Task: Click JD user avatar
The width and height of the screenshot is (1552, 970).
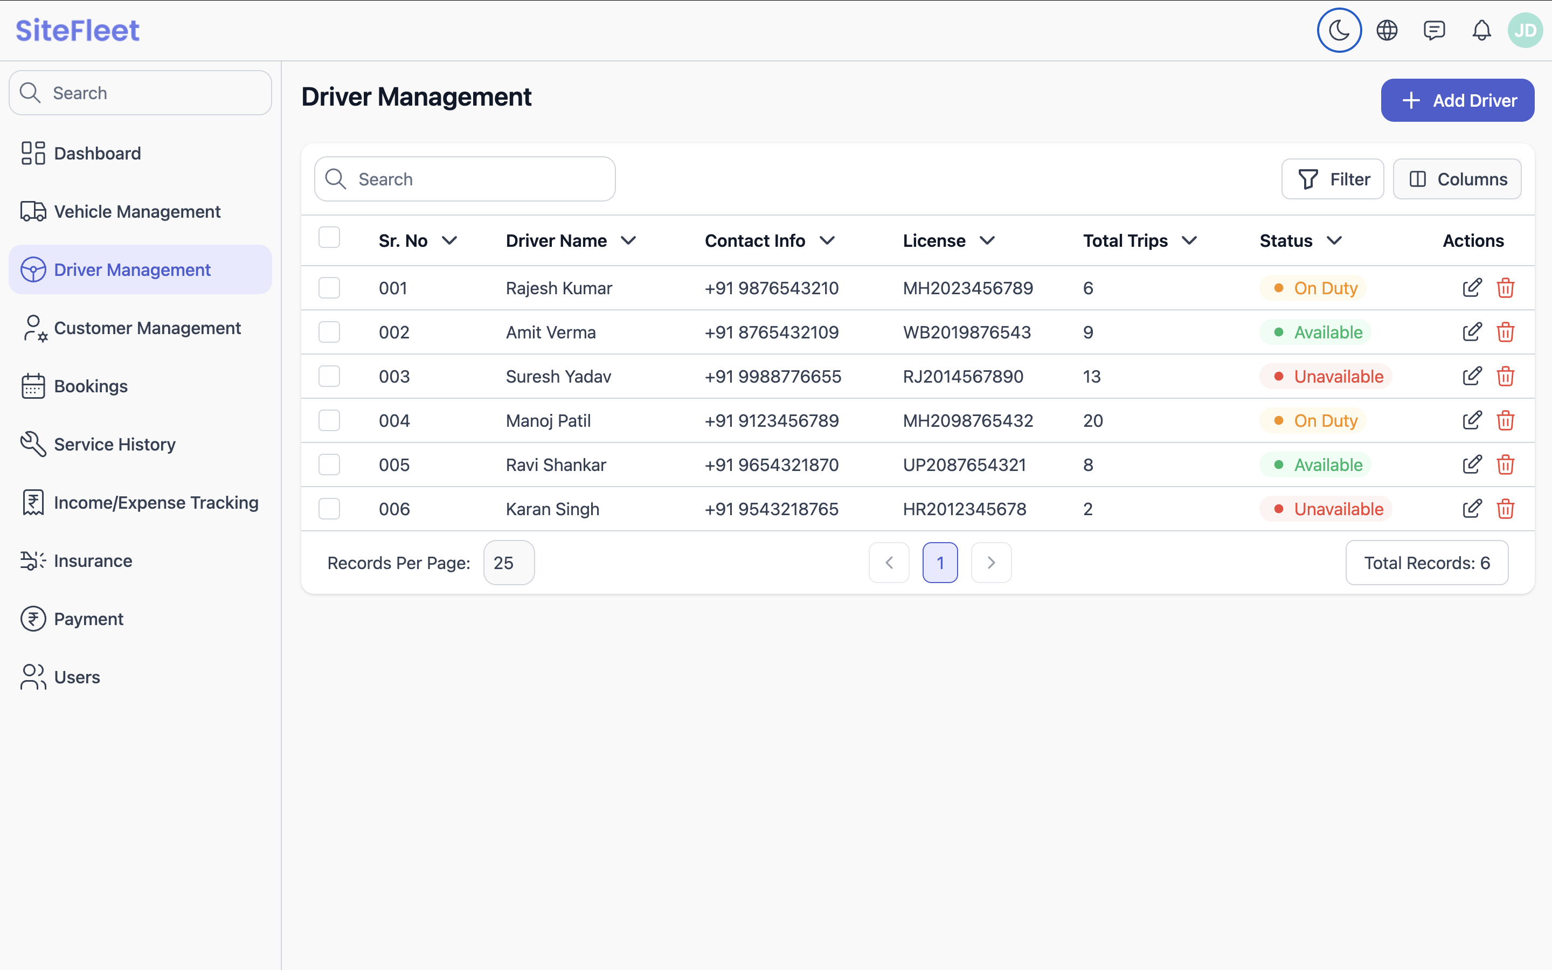Action: (1525, 30)
